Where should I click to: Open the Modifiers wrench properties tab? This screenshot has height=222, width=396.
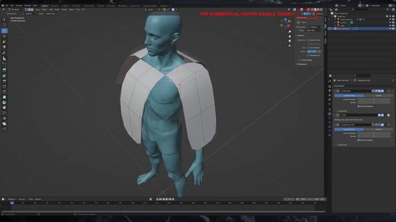(x=330, y=113)
